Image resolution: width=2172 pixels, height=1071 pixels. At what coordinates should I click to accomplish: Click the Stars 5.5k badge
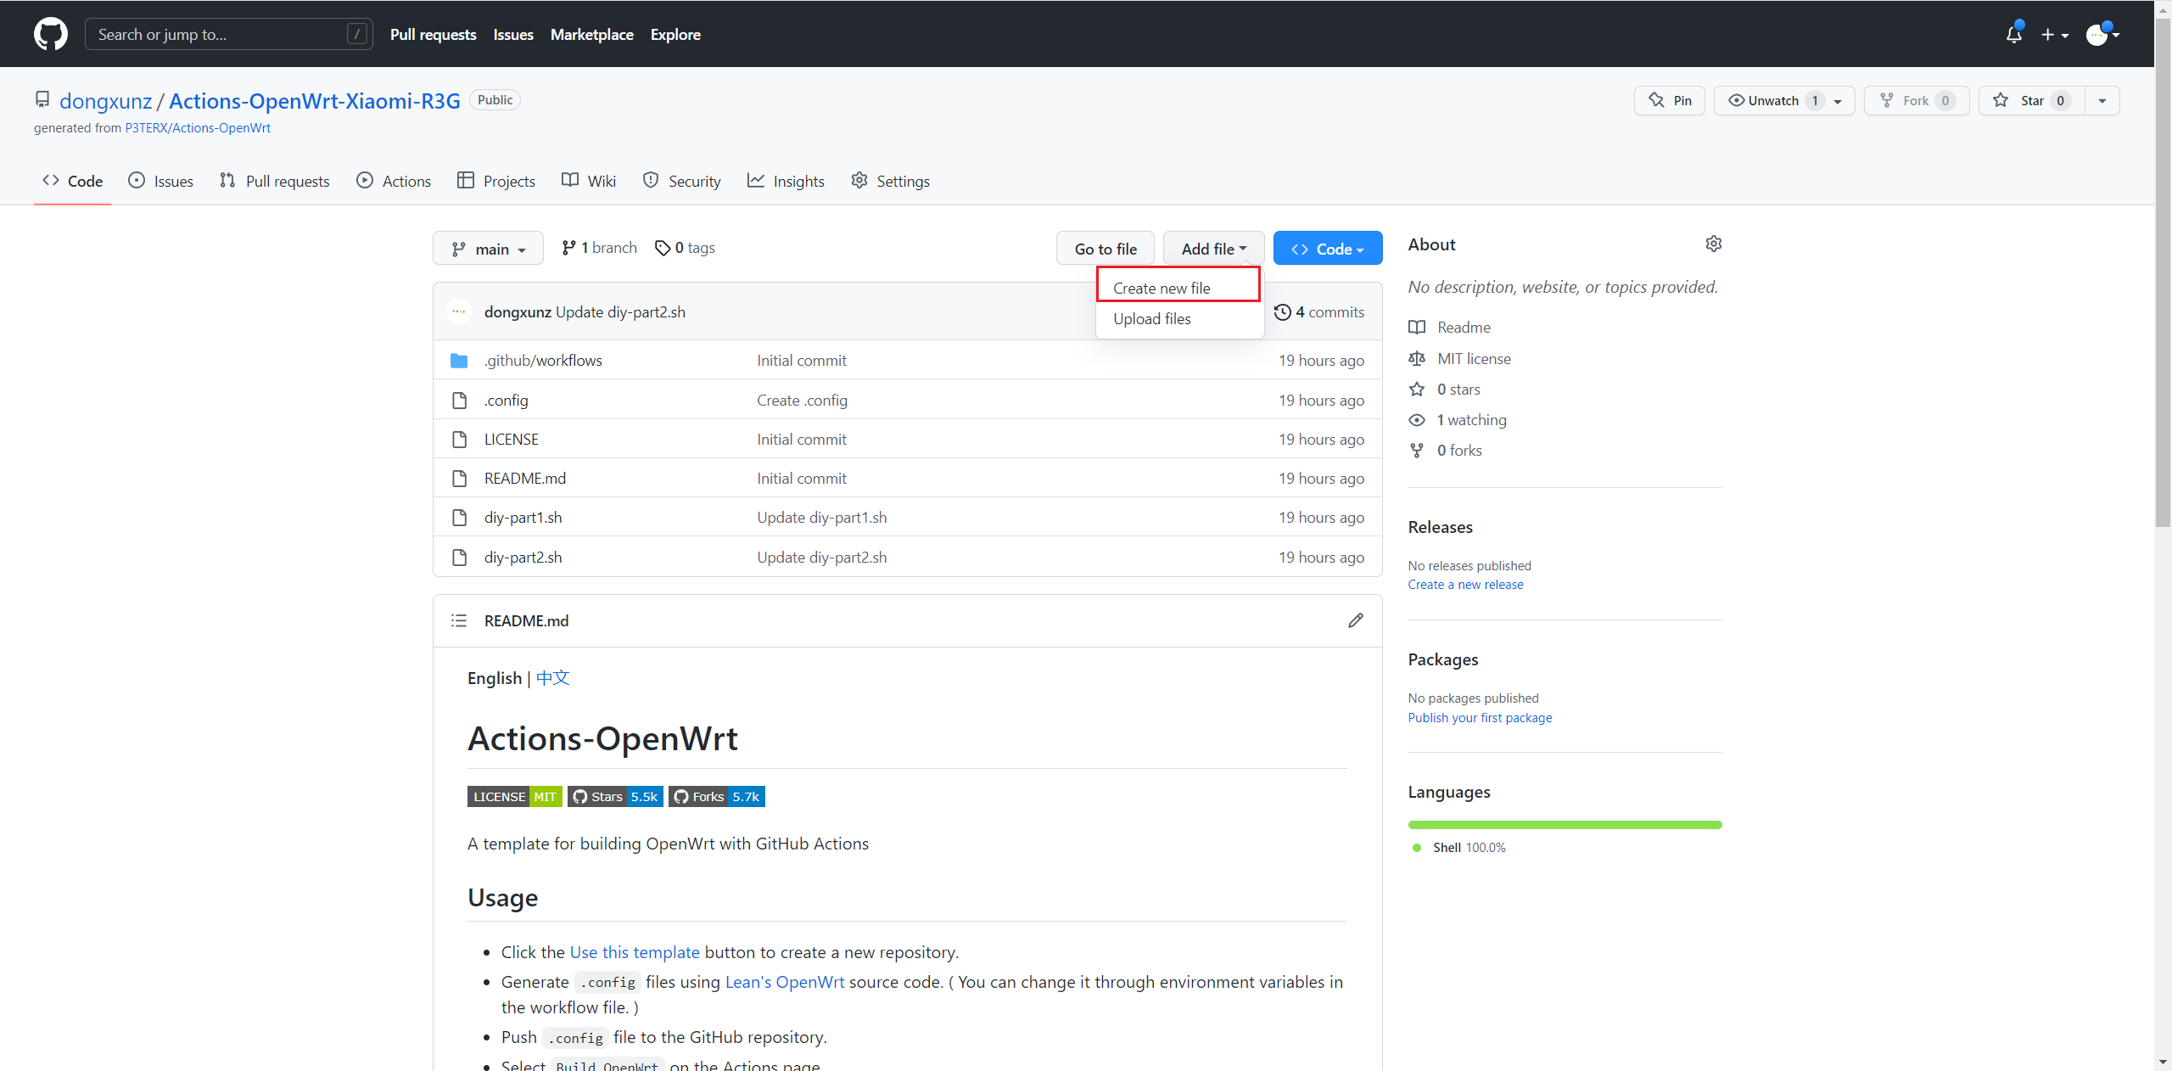coord(615,796)
